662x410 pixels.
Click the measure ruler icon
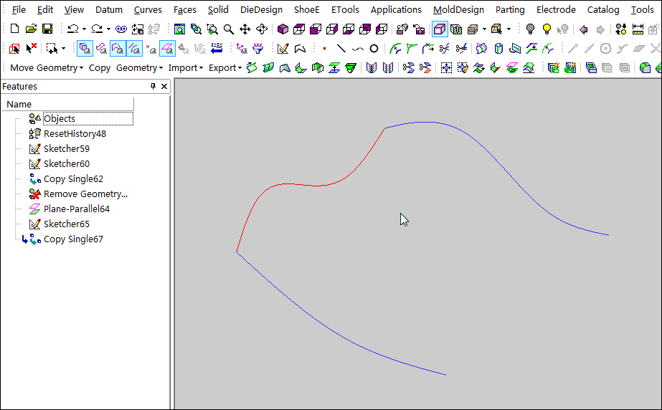pos(638,29)
